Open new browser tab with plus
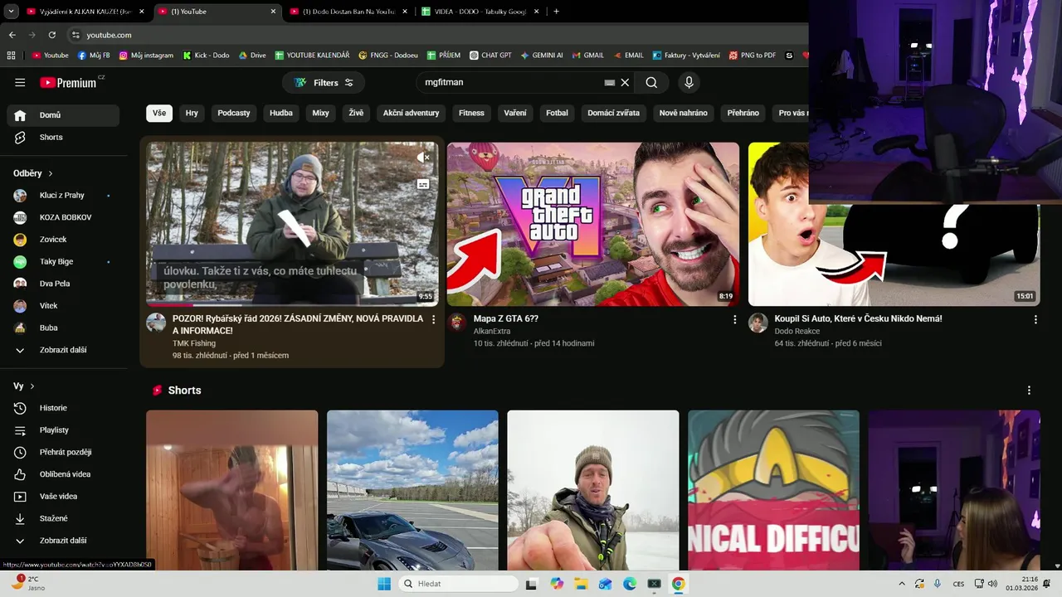Viewport: 1062px width, 597px height. click(556, 12)
